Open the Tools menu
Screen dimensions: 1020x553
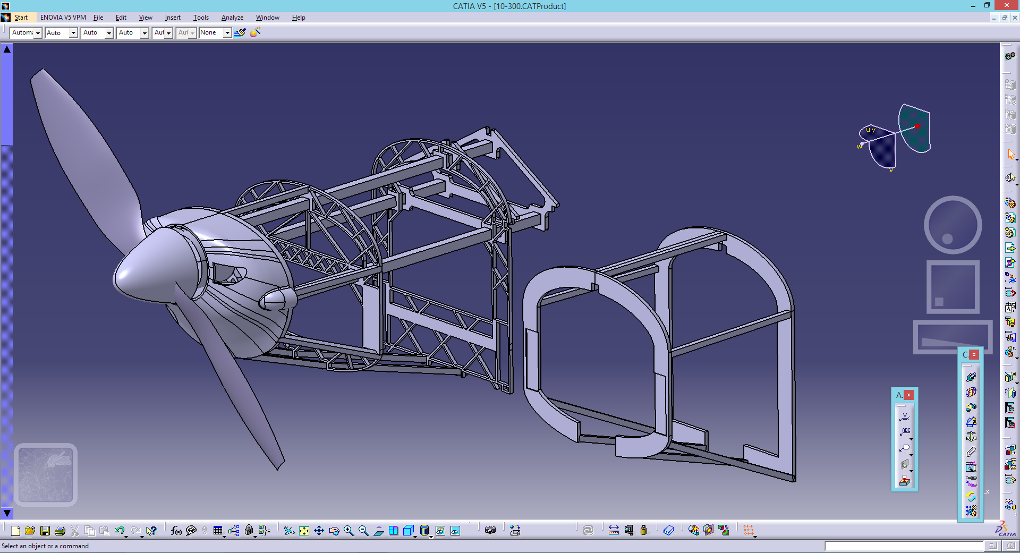coord(201,18)
